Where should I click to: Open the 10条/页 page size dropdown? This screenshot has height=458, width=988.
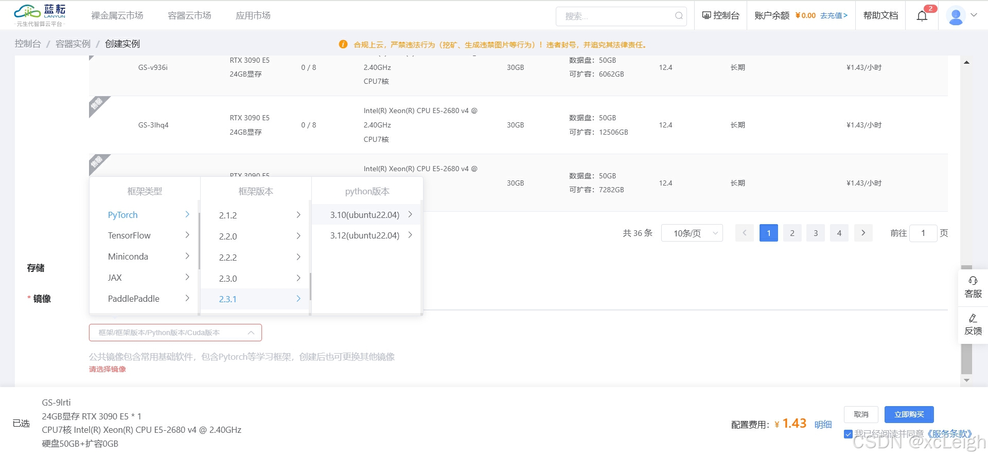point(692,233)
